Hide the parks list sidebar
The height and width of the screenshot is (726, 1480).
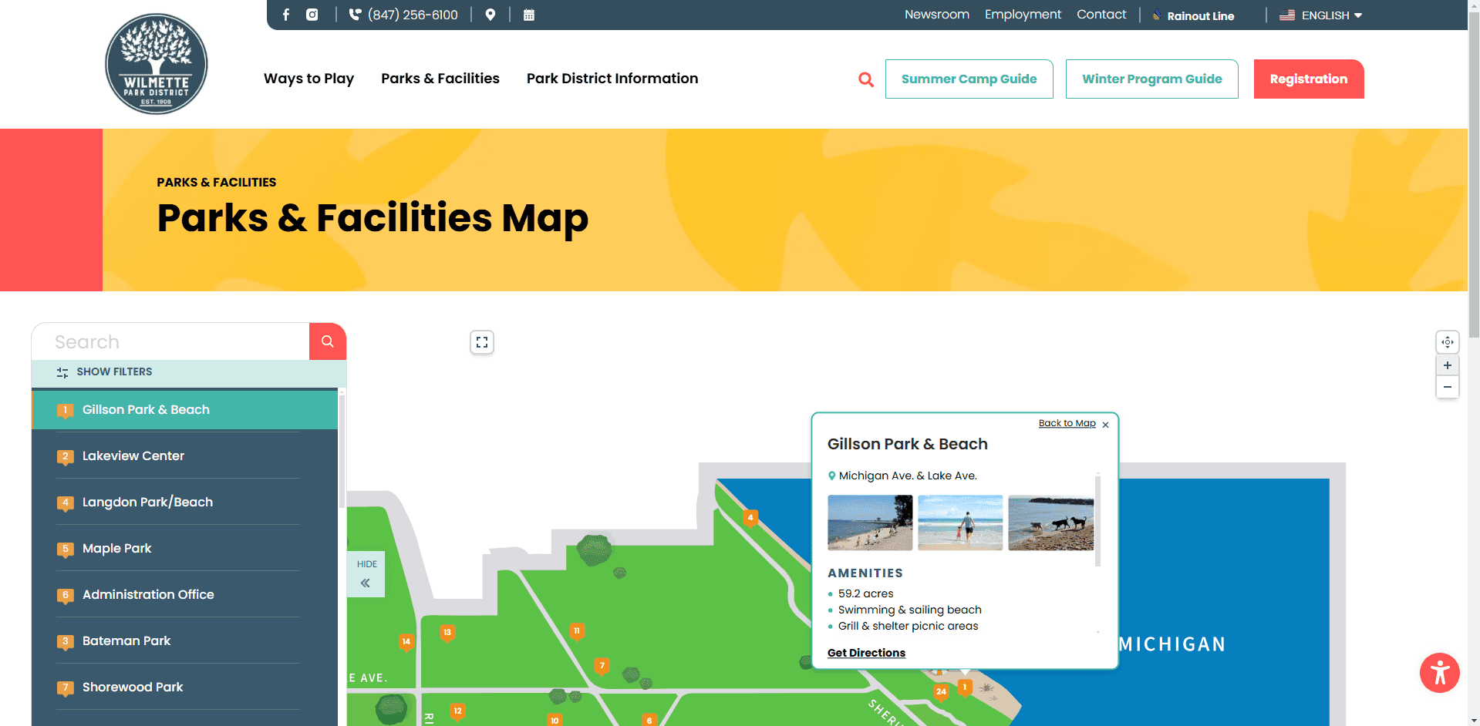366,574
